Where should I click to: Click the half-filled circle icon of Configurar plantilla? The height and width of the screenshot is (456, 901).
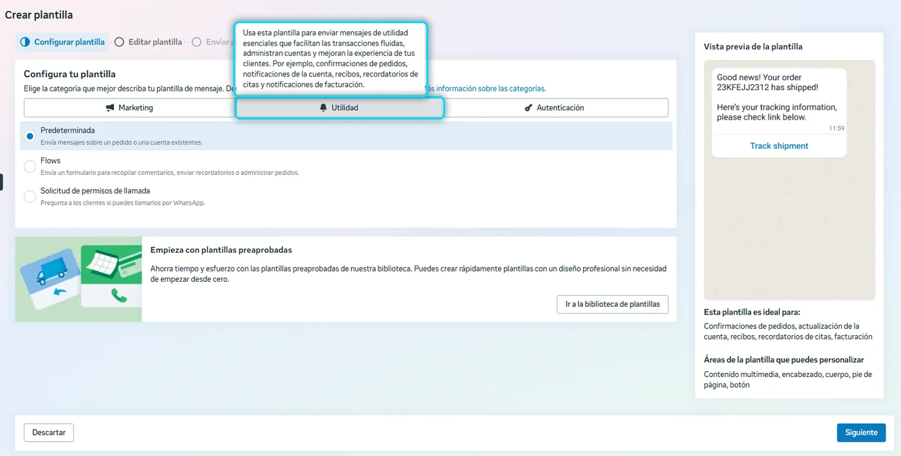pos(25,42)
